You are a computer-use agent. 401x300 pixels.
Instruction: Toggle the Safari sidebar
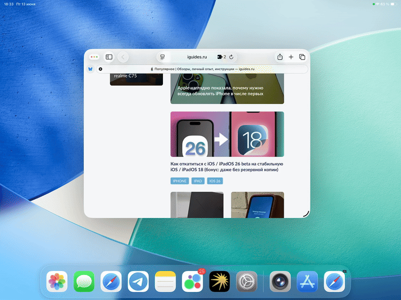(x=108, y=56)
